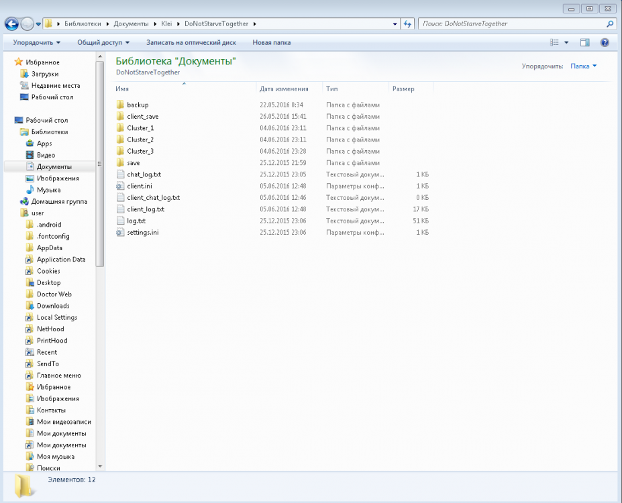Change view using the view mode icon
The width and height of the screenshot is (622, 503).
554,42
